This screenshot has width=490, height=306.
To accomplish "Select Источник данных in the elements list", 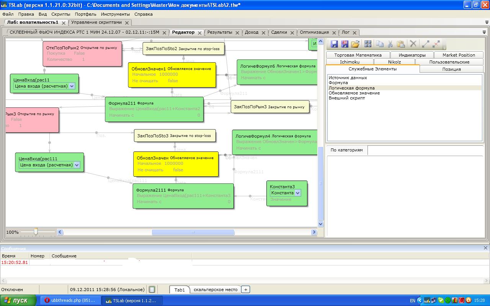I will click(348, 78).
